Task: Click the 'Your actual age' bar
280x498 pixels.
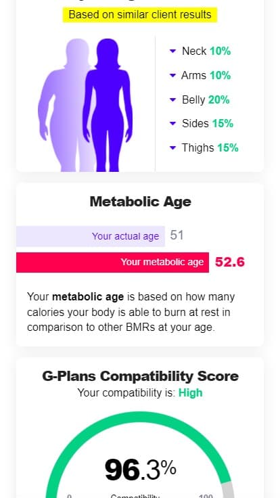Action: click(x=91, y=236)
